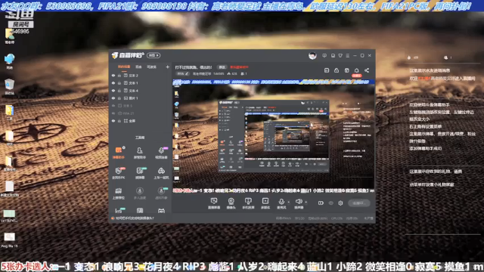Viewport: 484px width, 272px height.
Task: Click the grey pill beside the stream title
Action: pos(222,67)
